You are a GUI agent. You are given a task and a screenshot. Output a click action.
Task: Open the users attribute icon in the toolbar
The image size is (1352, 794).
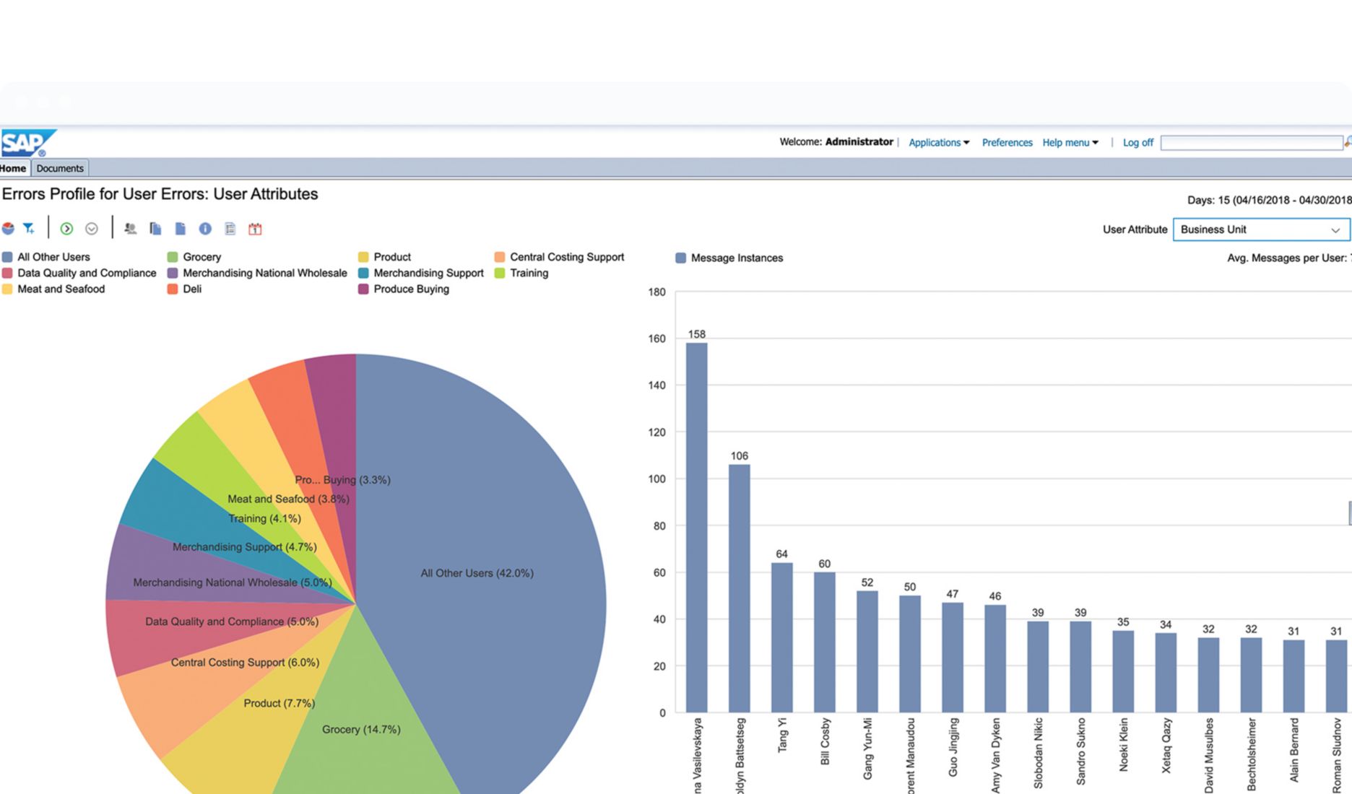131,228
